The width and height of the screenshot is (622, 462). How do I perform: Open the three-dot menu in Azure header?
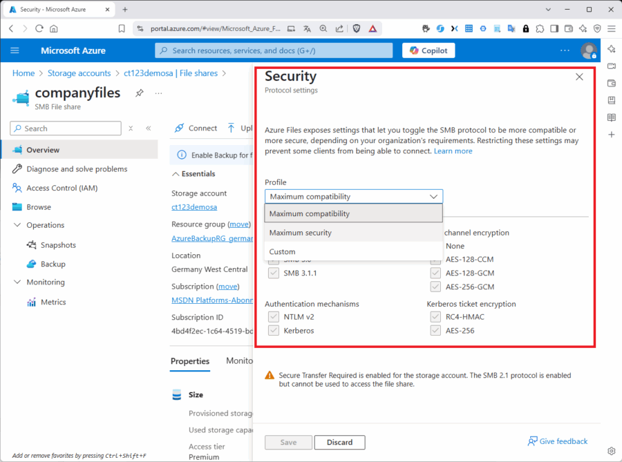coord(565,50)
